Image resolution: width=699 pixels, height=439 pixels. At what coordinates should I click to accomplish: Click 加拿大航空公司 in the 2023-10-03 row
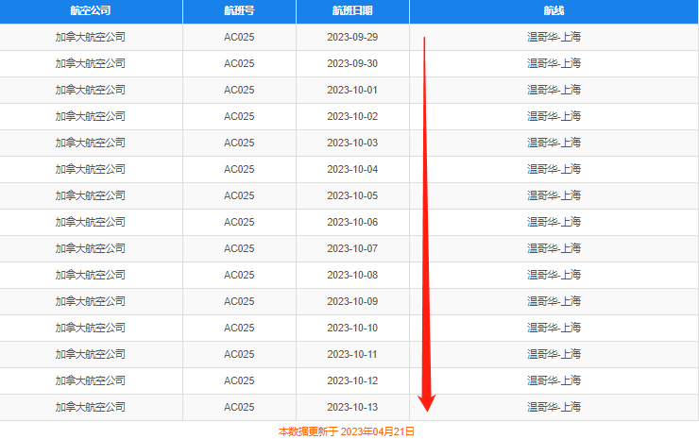tap(91, 143)
